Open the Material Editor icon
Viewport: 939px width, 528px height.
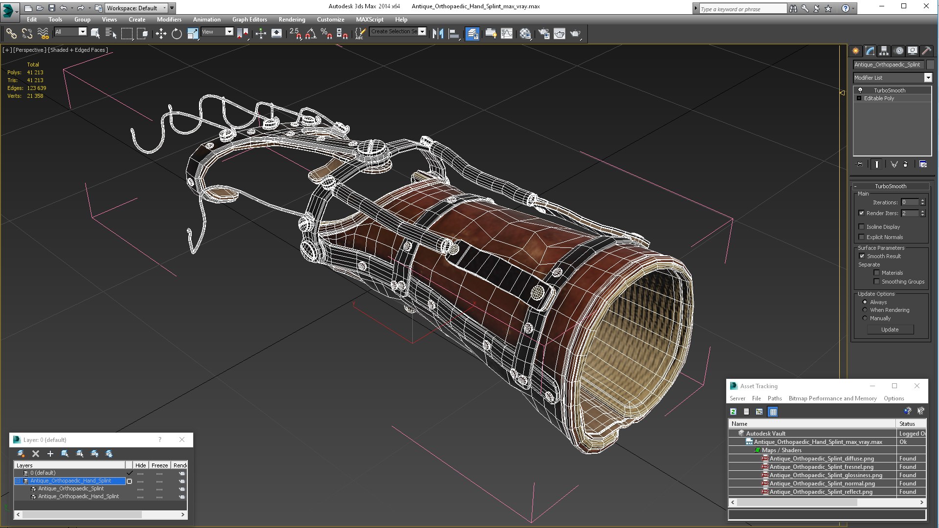[x=525, y=33]
